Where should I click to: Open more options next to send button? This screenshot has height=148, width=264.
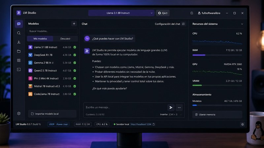tap(179, 108)
